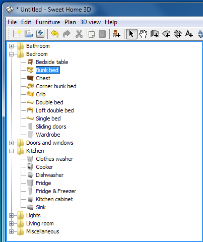Screen dimensions: 203x242
Task: Expand the Doors and windows category
Action: point(11,143)
